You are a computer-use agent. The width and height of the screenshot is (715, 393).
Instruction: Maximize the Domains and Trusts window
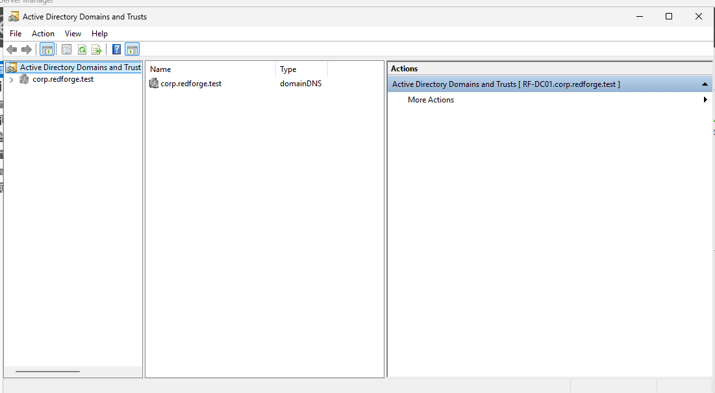[x=669, y=16]
